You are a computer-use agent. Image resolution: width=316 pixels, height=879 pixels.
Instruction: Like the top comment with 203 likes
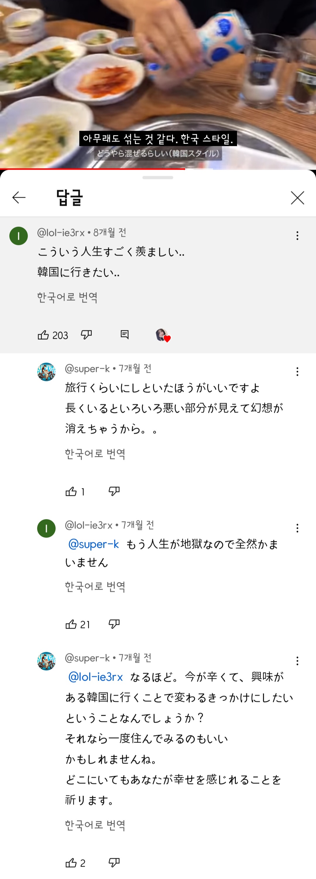[x=43, y=335]
